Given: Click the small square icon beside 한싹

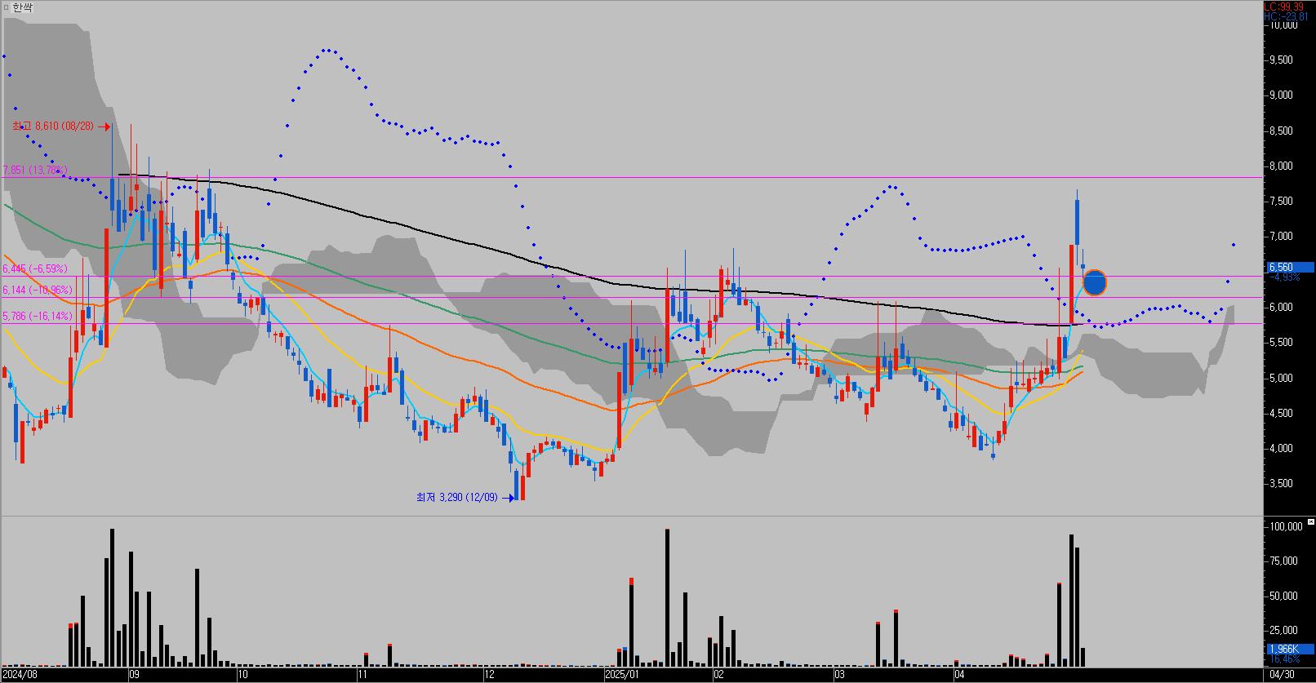Looking at the screenshot, I should [x=6, y=7].
